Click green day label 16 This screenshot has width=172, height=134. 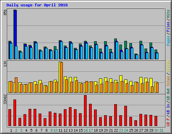coord(86,130)
